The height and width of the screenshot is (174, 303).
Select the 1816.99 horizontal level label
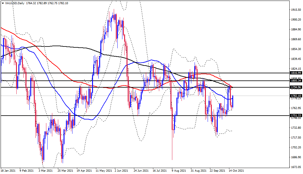point(296,73)
